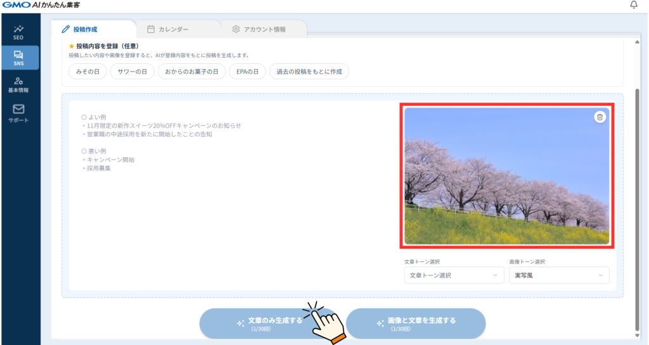Click the notification bell icon
The image size is (649, 345).
[x=634, y=5]
